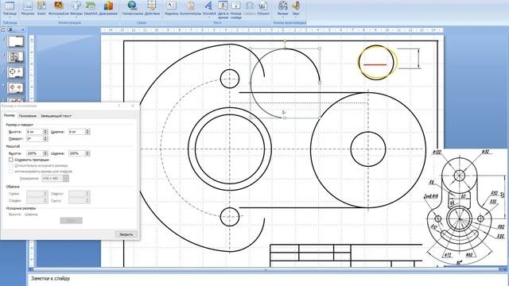Expand the Фигуры shapes gallery
This screenshot has width=509, height=286.
coord(76,9)
